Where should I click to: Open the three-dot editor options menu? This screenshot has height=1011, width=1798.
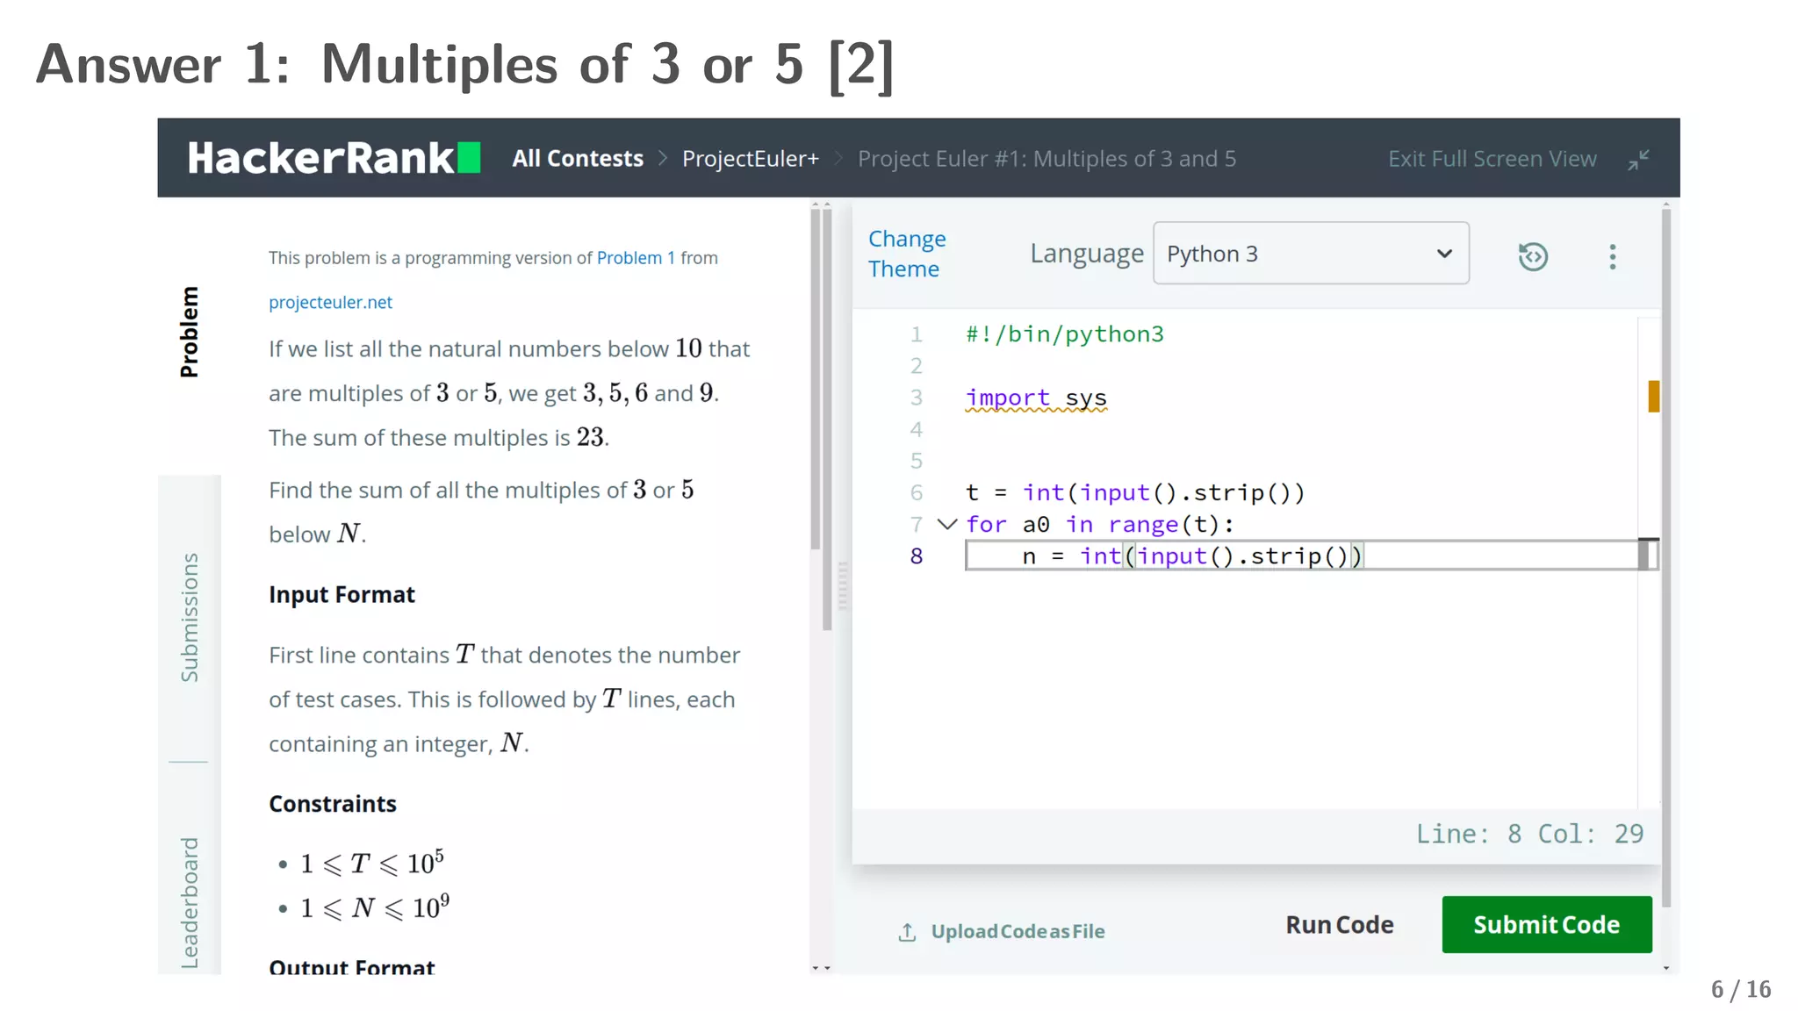[x=1612, y=256]
